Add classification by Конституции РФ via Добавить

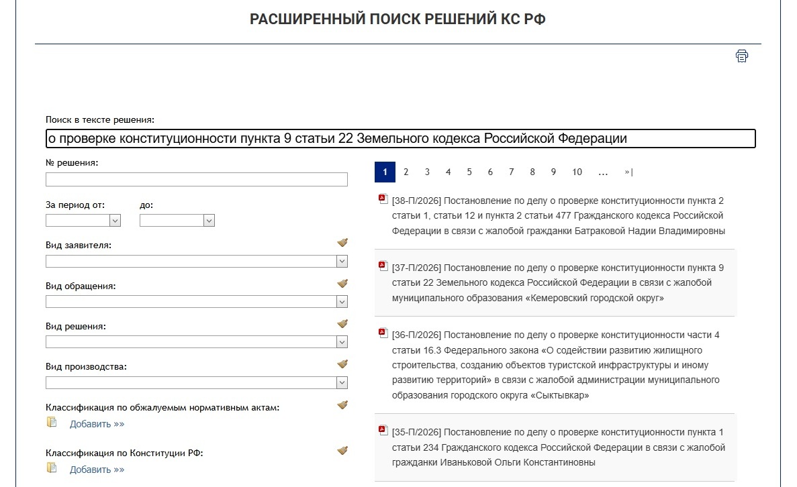point(97,470)
